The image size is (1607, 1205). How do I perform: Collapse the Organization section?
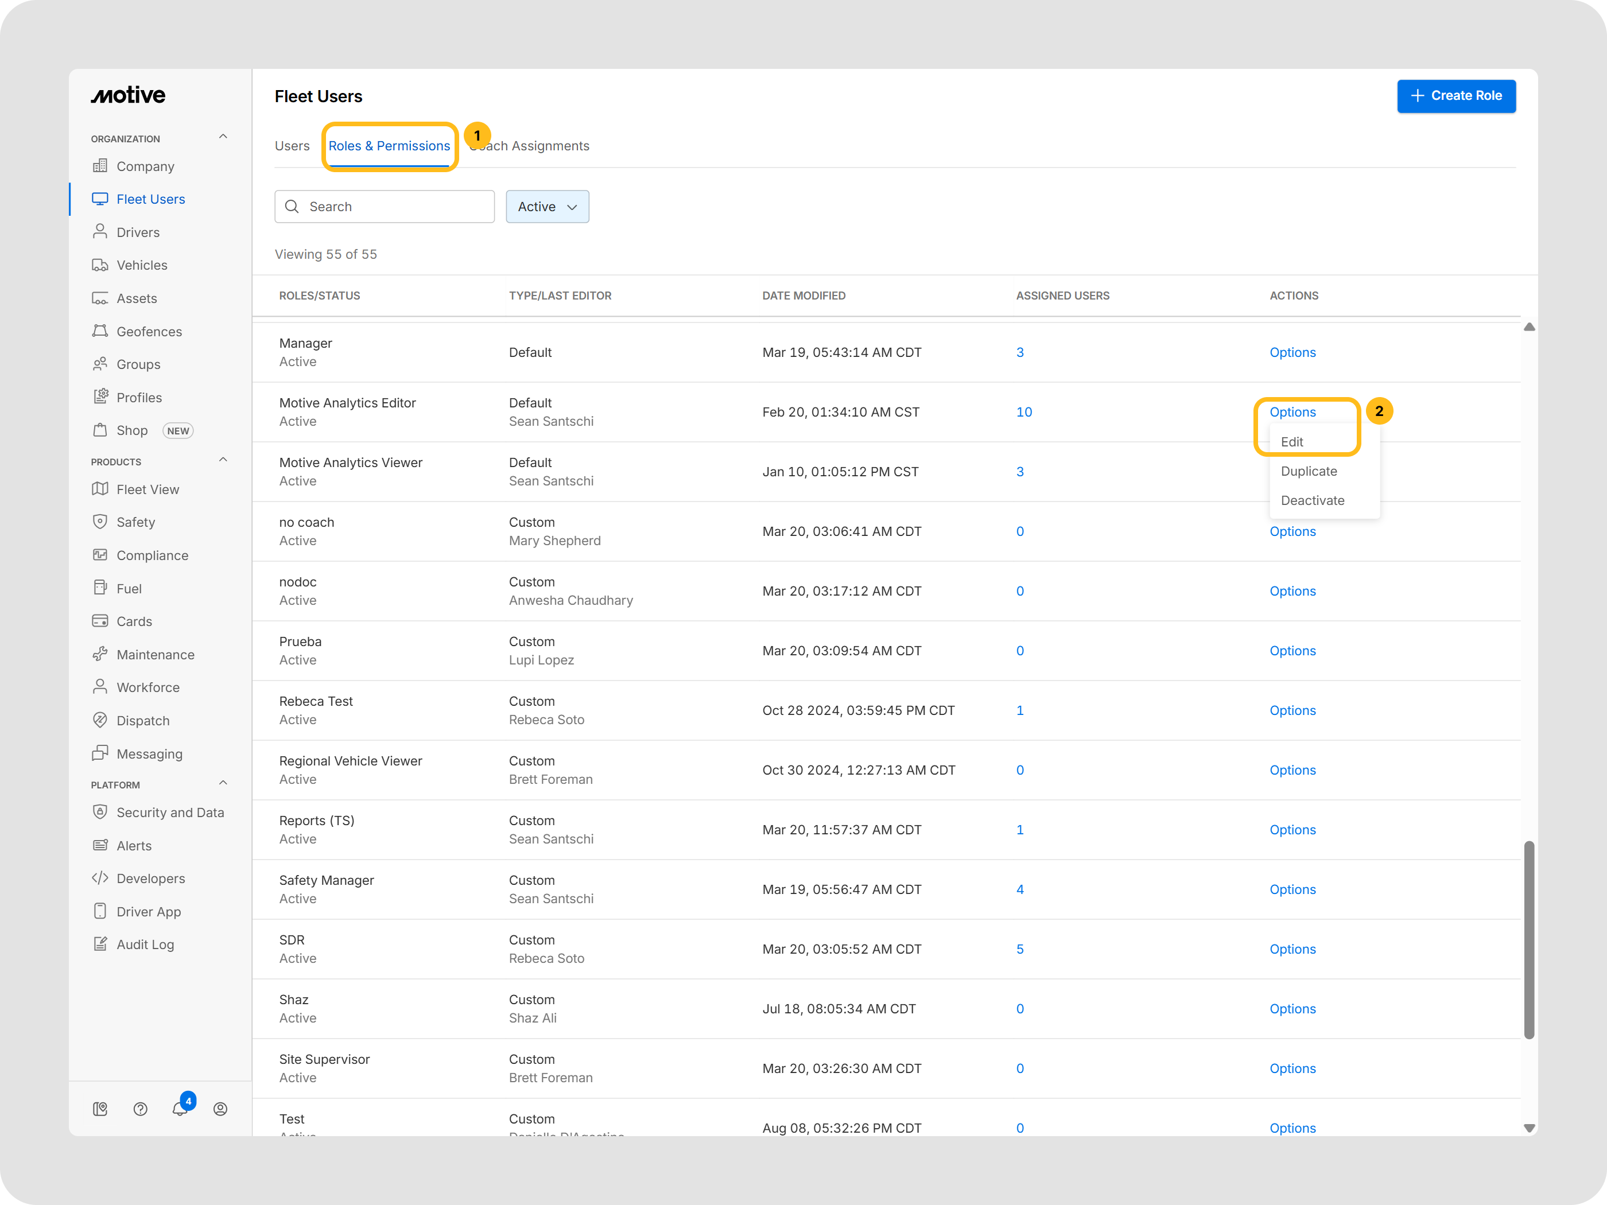click(x=223, y=137)
